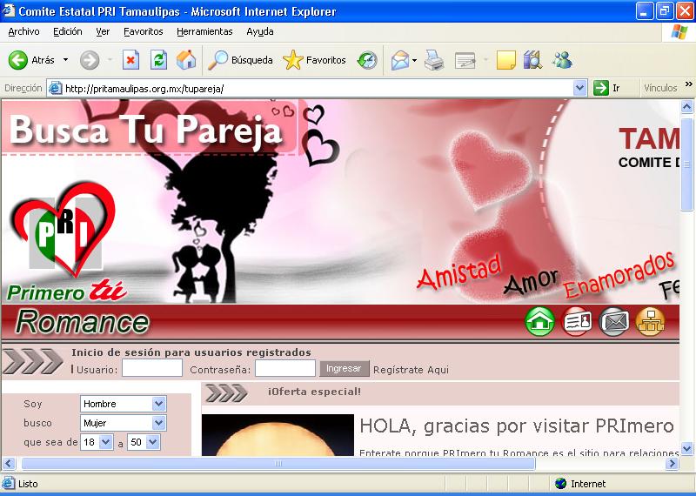
Task: Open the Ver menu
Action: [103, 31]
